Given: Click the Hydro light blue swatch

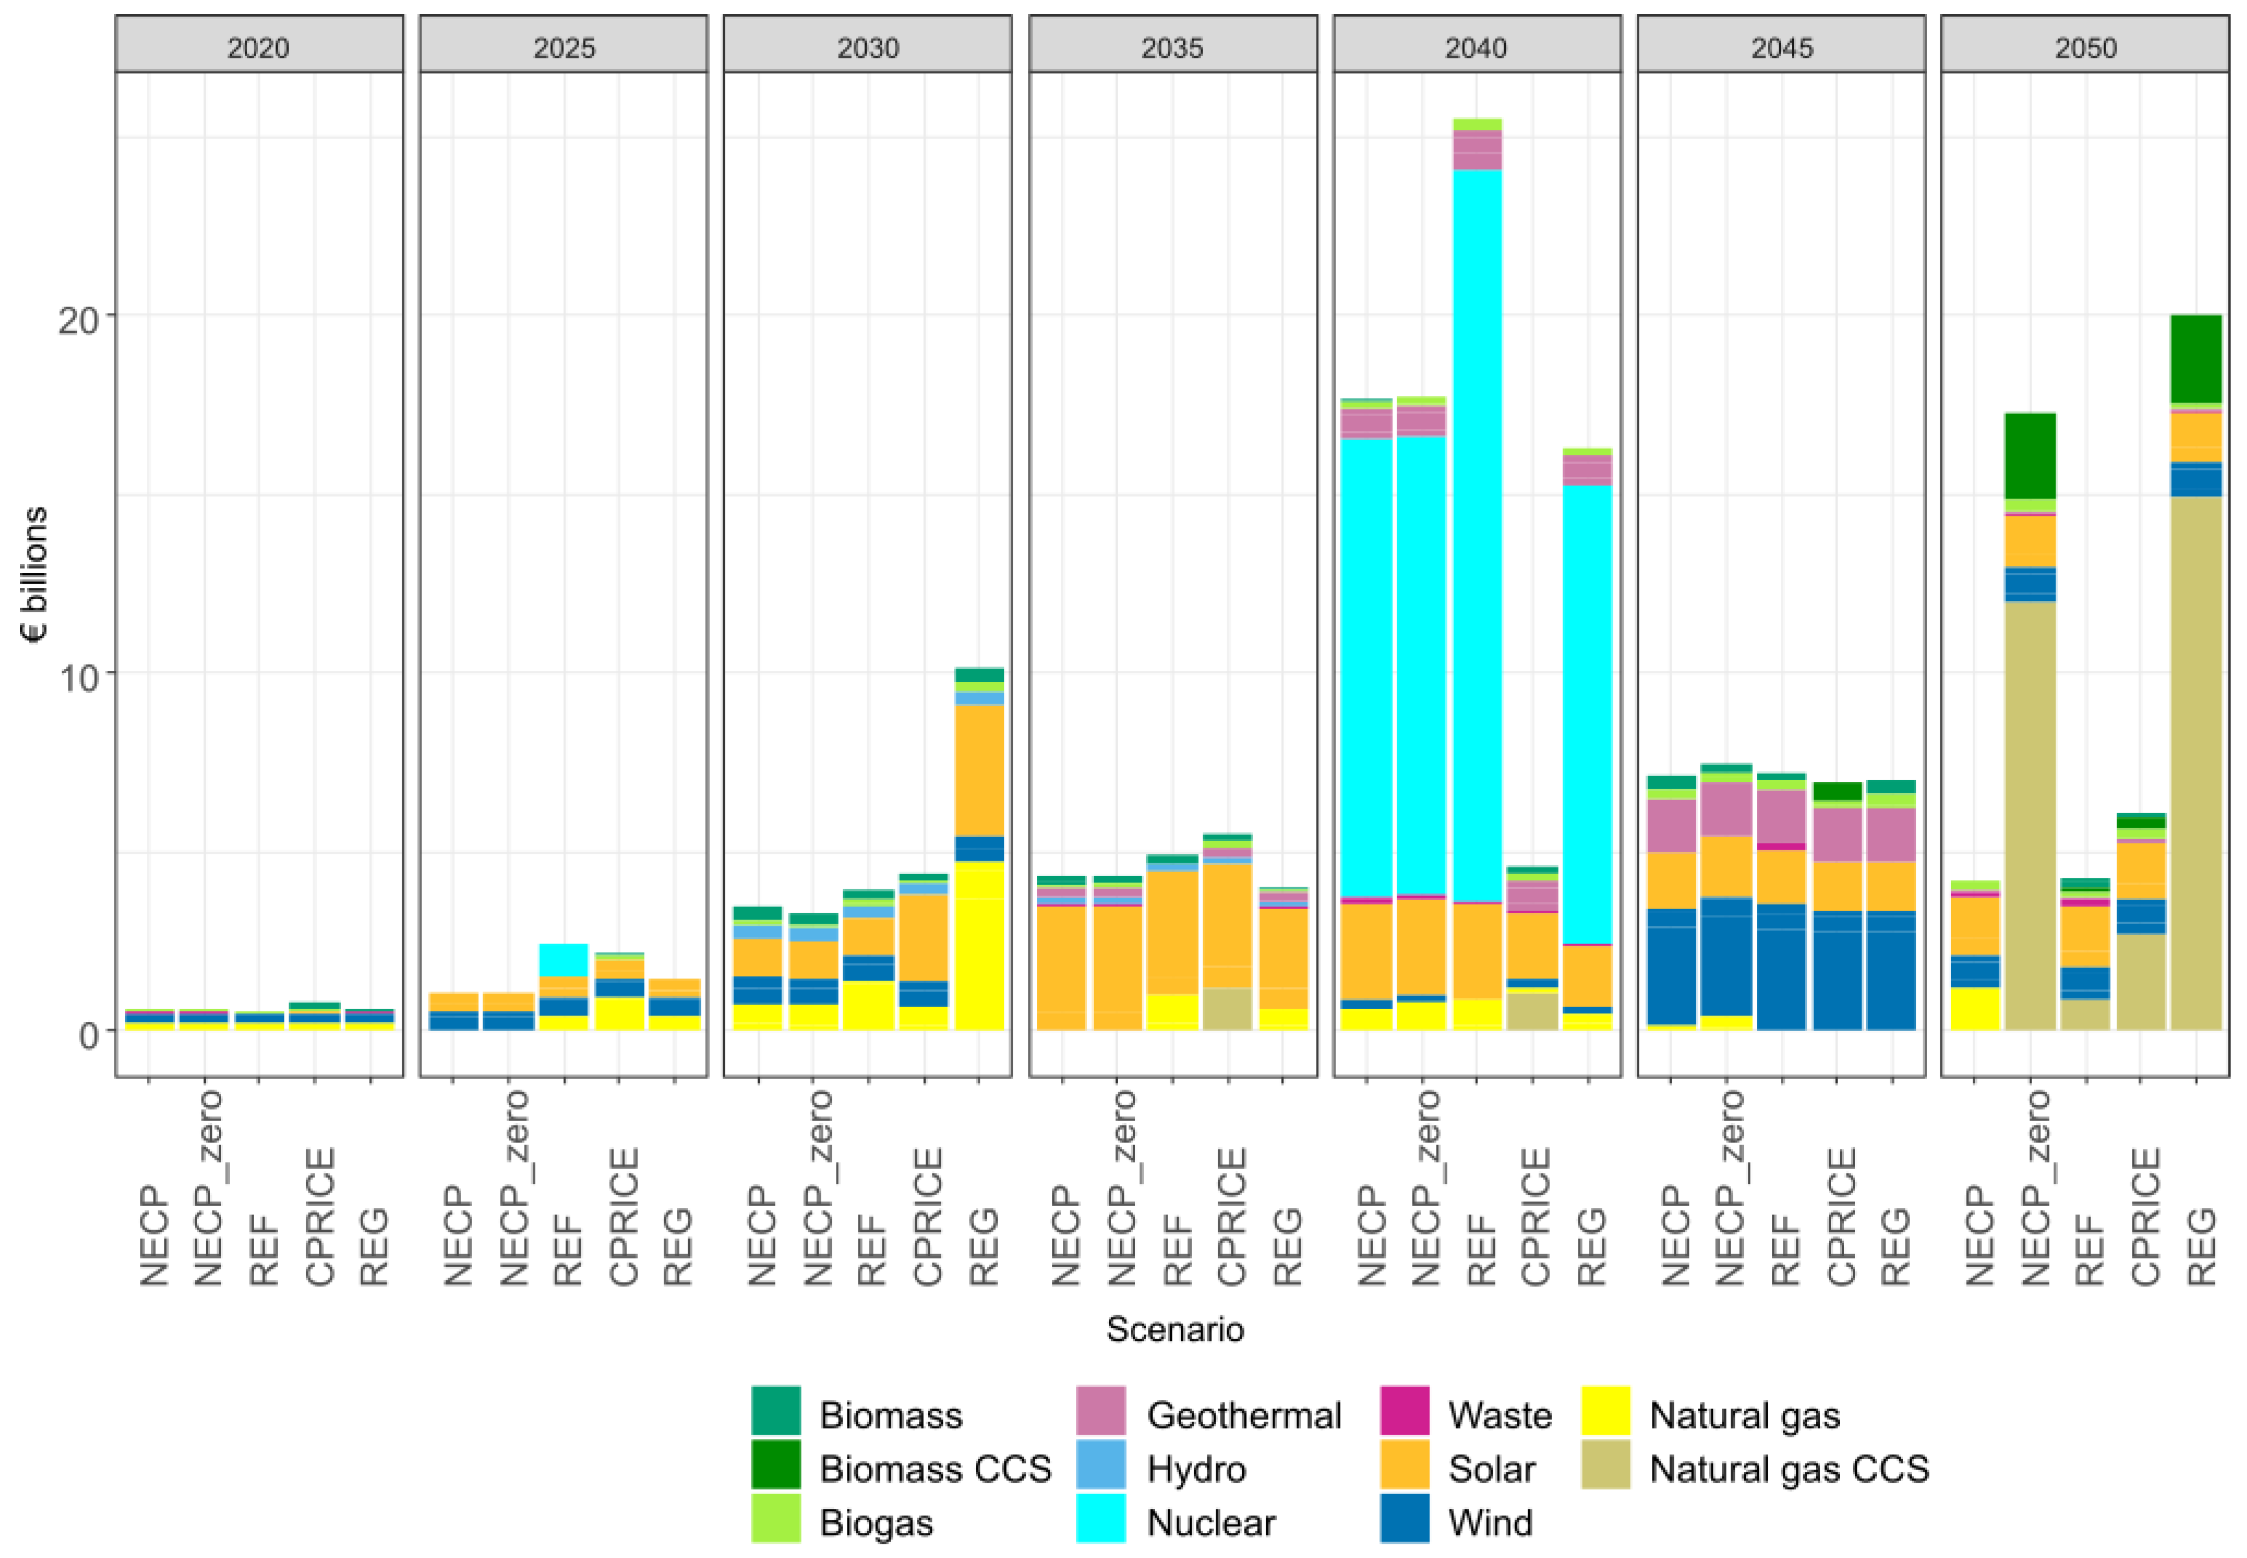Looking at the screenshot, I should [x=1100, y=1464].
